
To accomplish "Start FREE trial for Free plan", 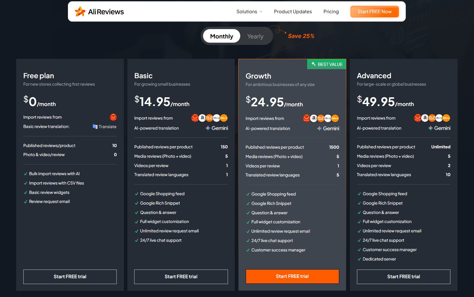I will click(x=70, y=277).
